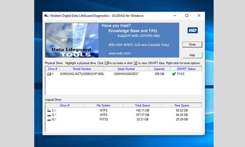The width and height of the screenshot is (245, 147).
Task: Click the D:\ drive icon
Action: click(x=49, y=115)
